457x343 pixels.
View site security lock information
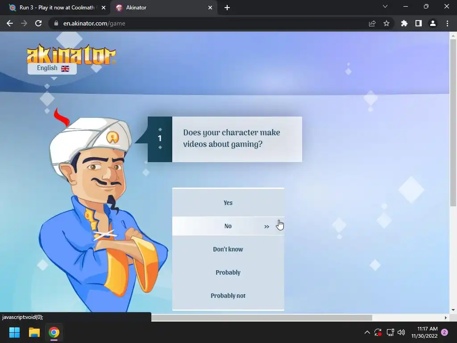tap(56, 23)
